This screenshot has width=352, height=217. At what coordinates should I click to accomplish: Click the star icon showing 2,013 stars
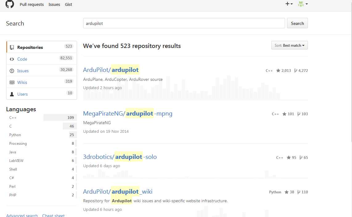click(x=278, y=70)
